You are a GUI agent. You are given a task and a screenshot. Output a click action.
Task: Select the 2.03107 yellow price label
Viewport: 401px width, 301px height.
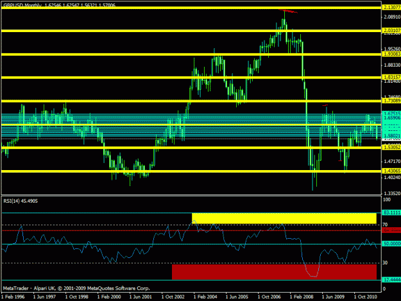pos(391,30)
